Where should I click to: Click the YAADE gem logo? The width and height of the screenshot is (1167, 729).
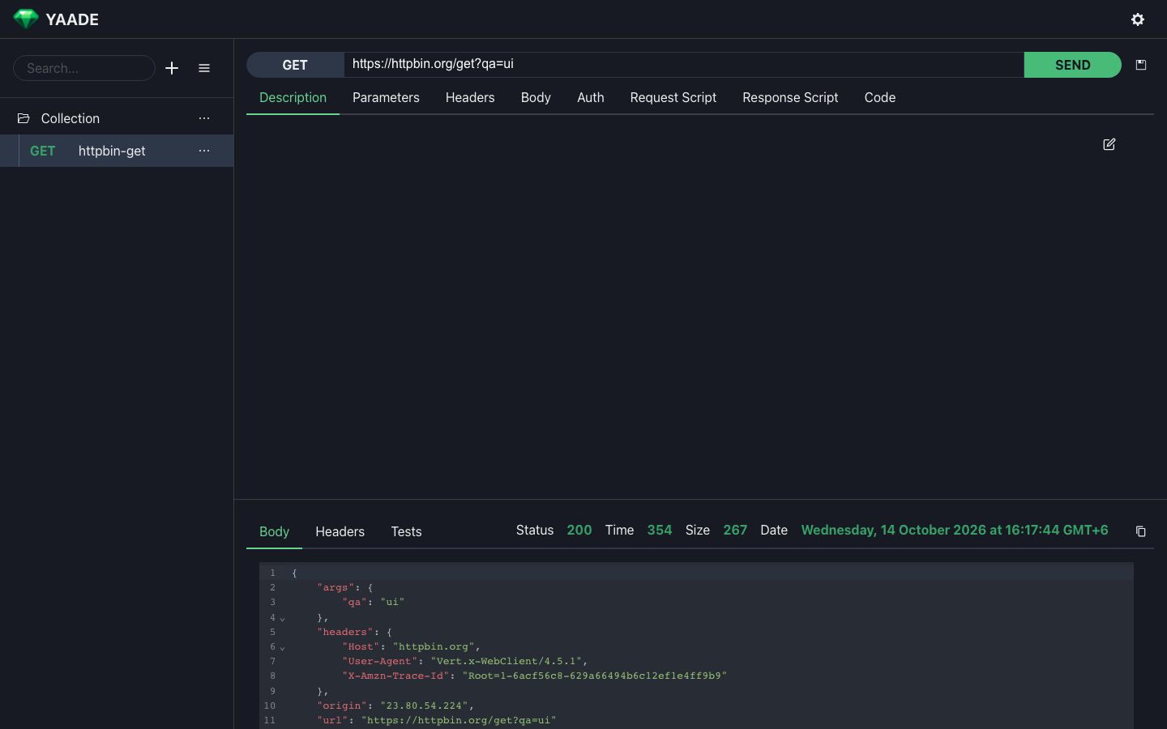(x=26, y=19)
